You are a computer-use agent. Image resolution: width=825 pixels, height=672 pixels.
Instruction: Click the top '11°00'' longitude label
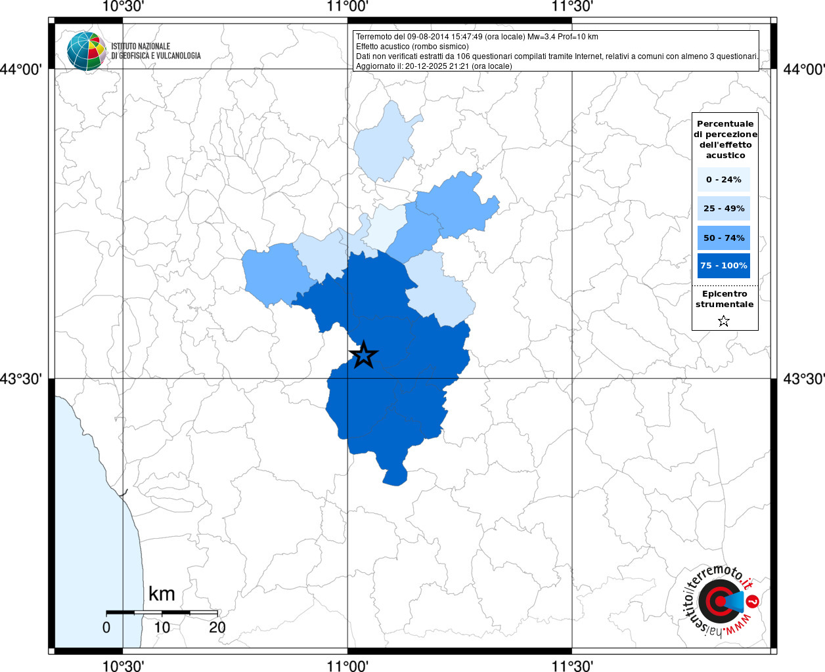point(347,7)
